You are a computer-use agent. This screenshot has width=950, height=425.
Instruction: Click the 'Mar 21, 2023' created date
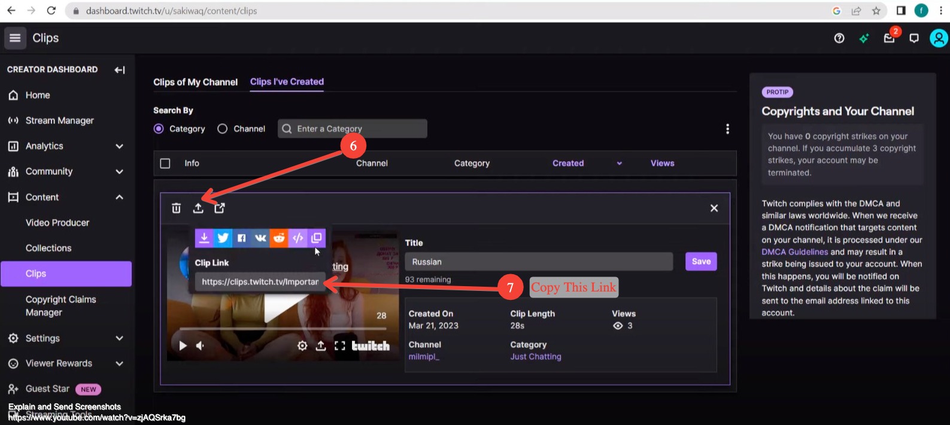(x=433, y=326)
